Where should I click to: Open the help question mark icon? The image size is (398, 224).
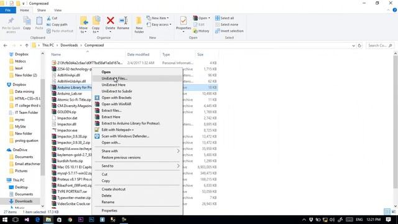[395, 10]
